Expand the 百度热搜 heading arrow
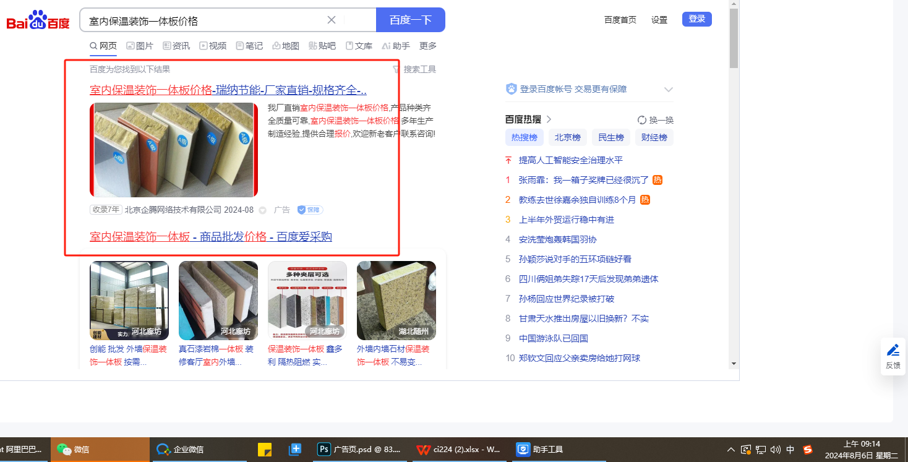The height and width of the screenshot is (462, 908). 548,119
